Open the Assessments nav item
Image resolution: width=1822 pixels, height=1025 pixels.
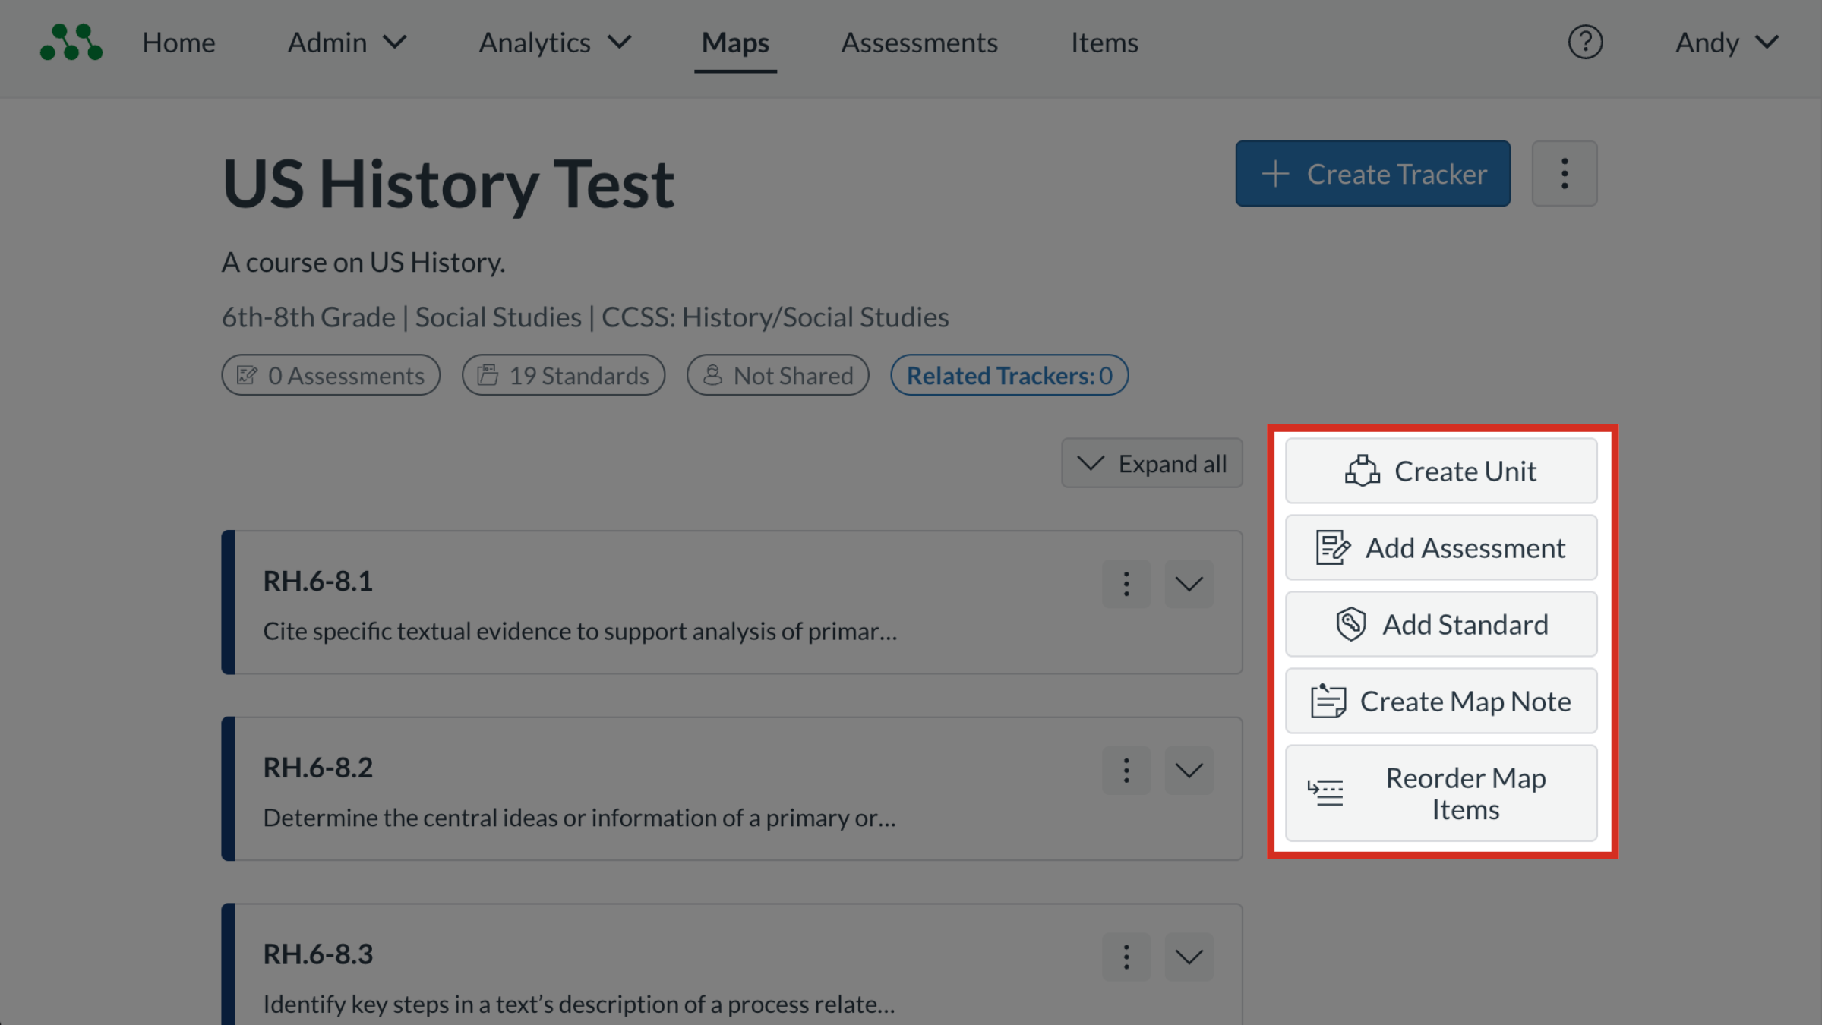[919, 43]
